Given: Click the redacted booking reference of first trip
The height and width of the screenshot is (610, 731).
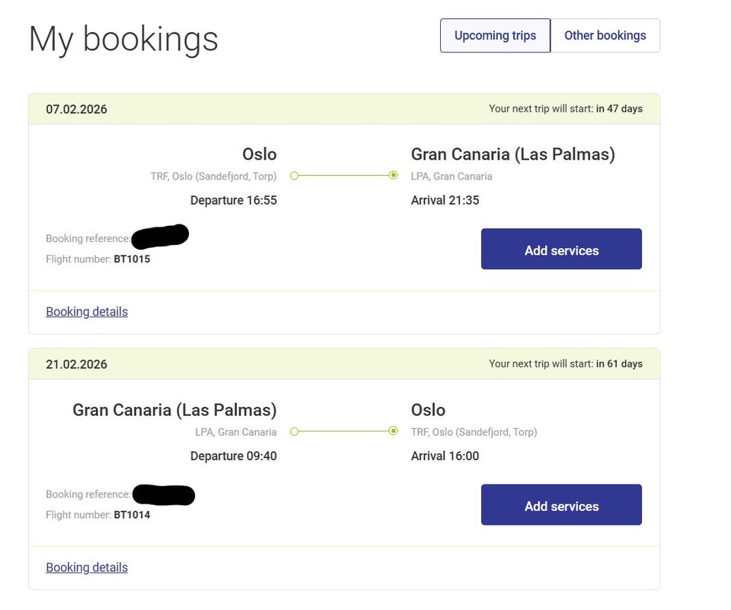Looking at the screenshot, I should pyautogui.click(x=160, y=237).
